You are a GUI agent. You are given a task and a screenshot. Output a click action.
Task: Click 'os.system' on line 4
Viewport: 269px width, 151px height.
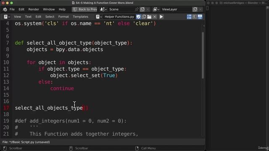[x=28, y=23]
